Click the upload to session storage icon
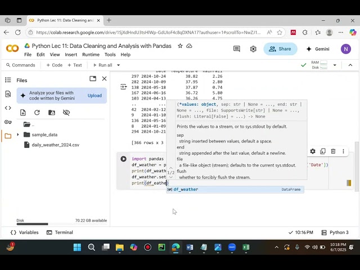Image resolution: width=360 pixels, height=270 pixels. [23, 112]
